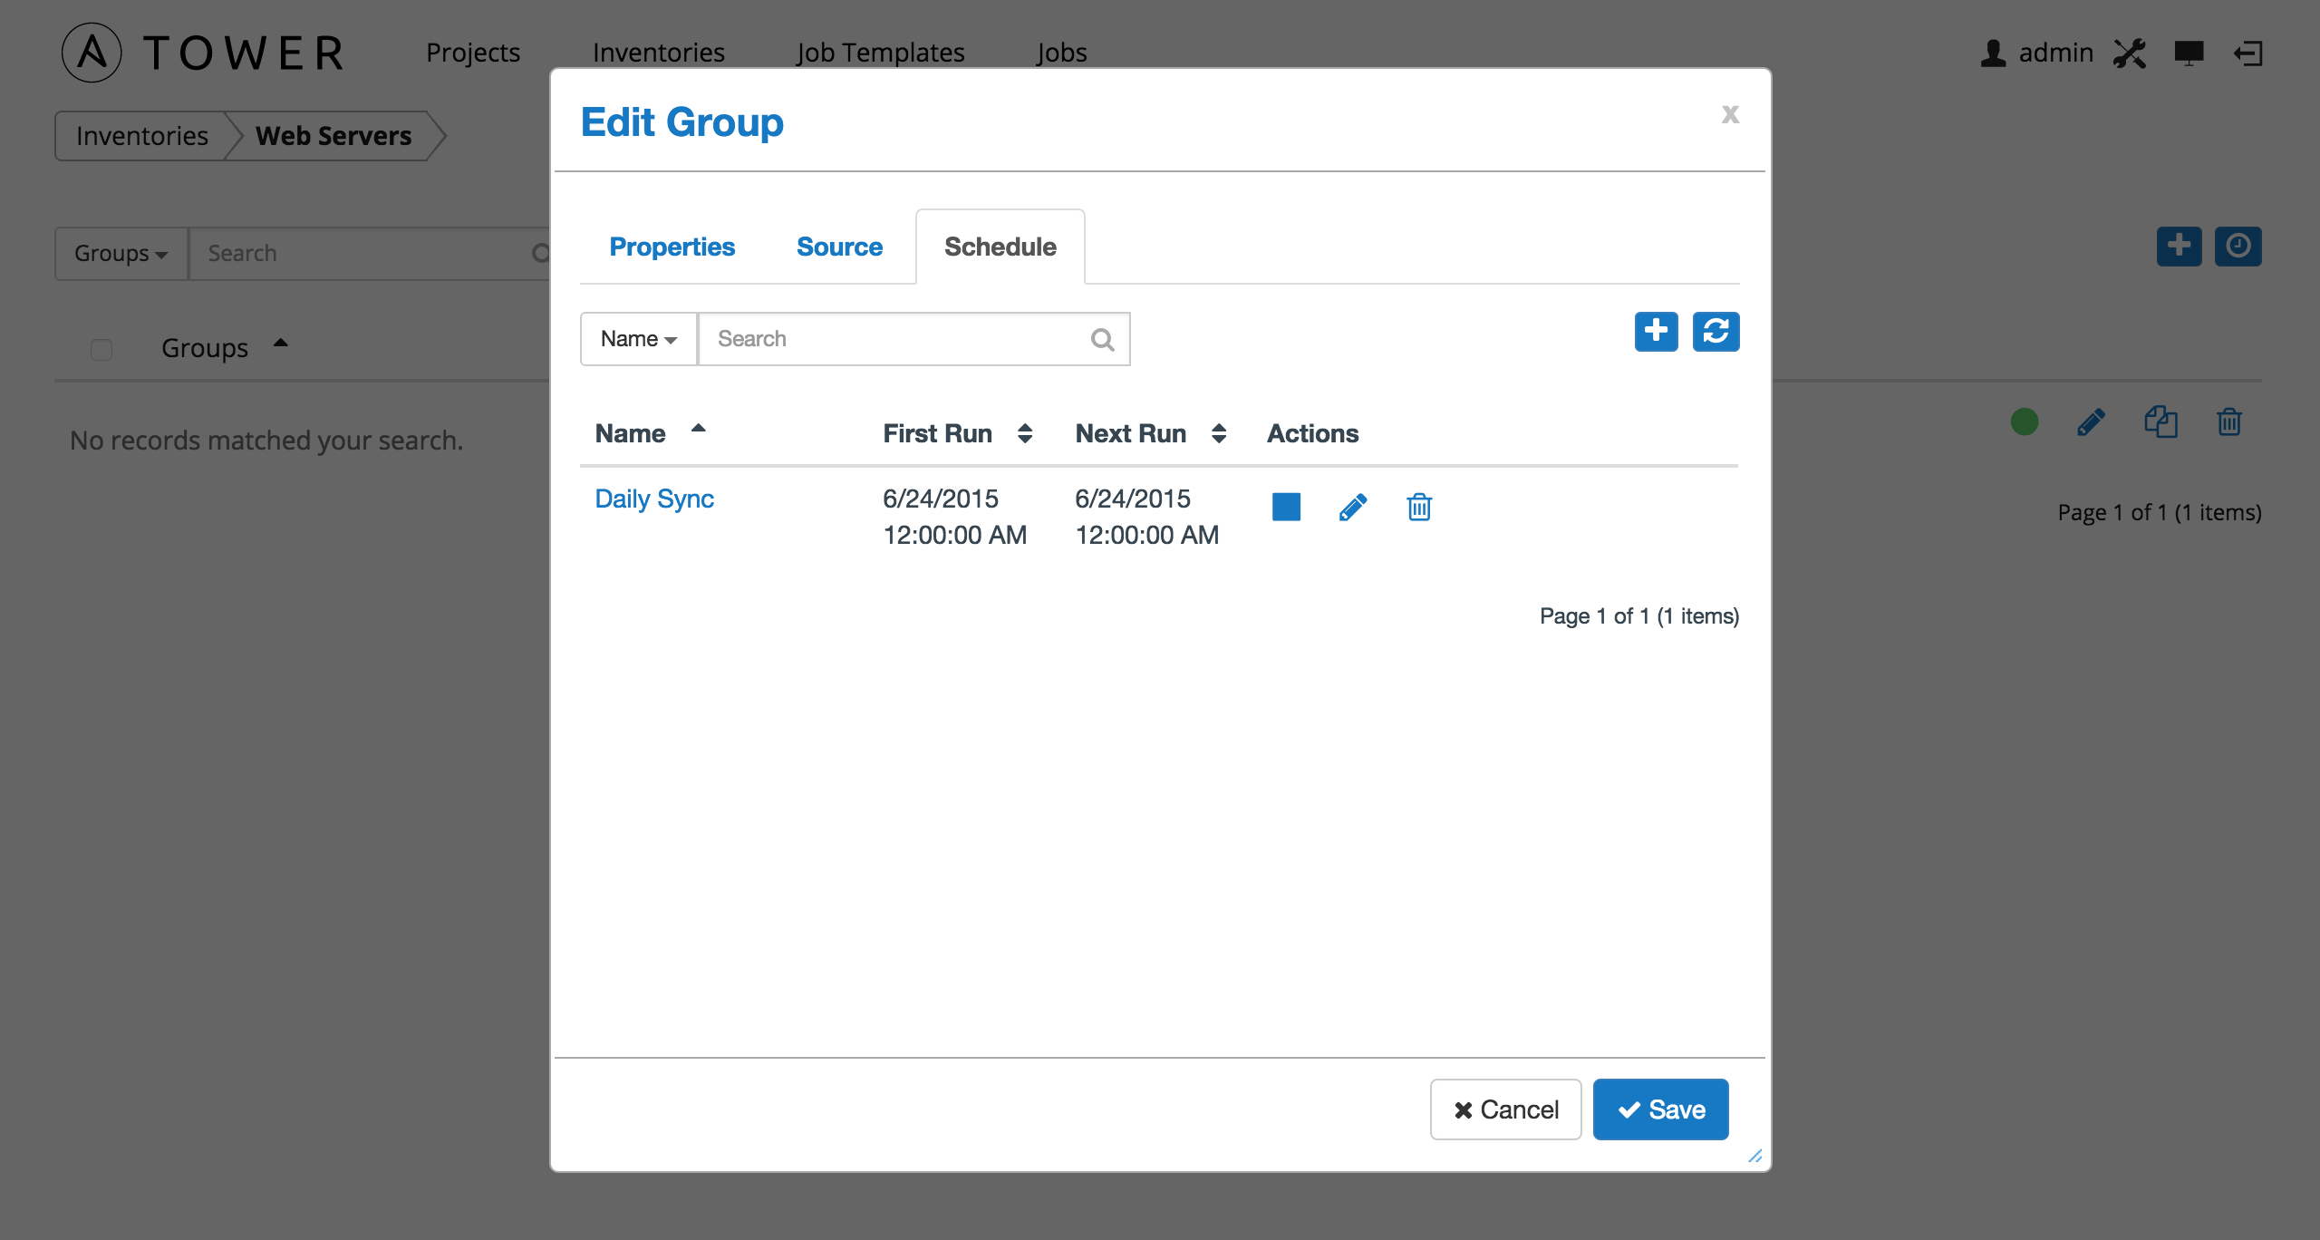
Task: Open the Inventories menu
Action: [x=659, y=53]
